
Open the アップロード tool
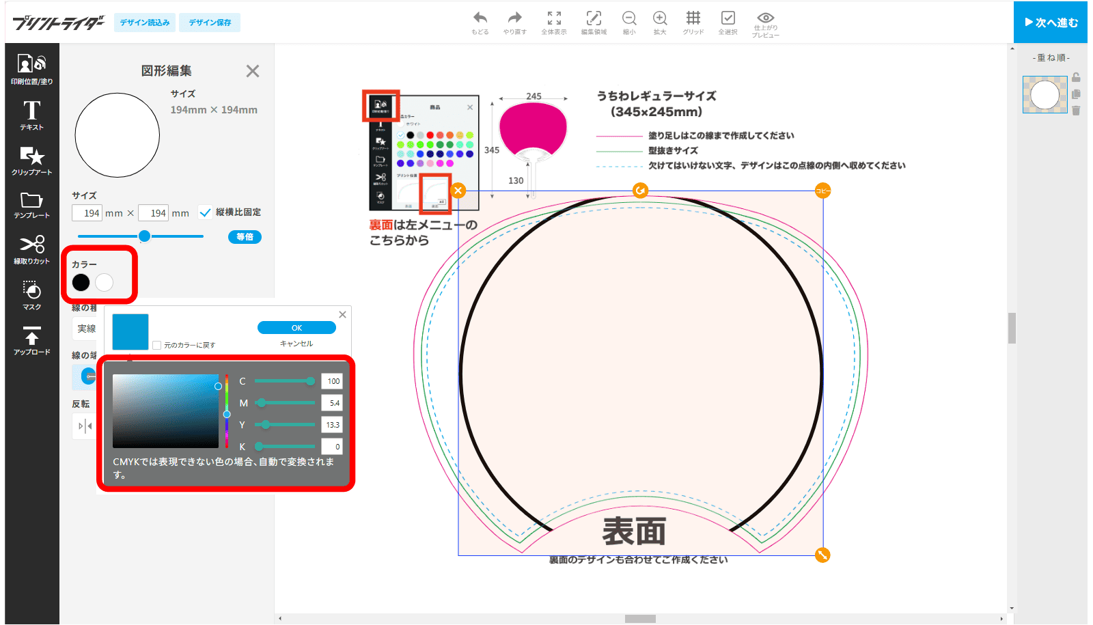[x=31, y=340]
